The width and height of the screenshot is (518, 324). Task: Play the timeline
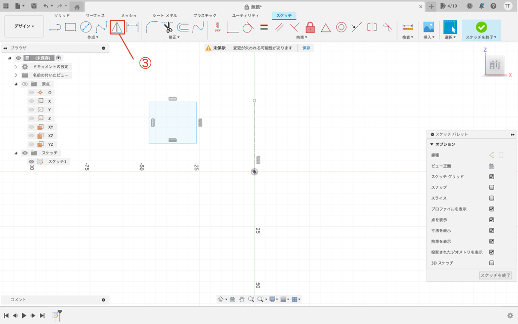pos(24,316)
